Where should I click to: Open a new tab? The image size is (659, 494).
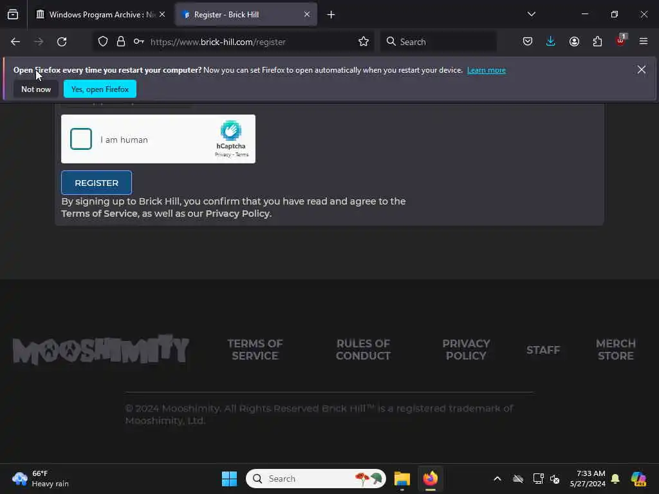331,15
